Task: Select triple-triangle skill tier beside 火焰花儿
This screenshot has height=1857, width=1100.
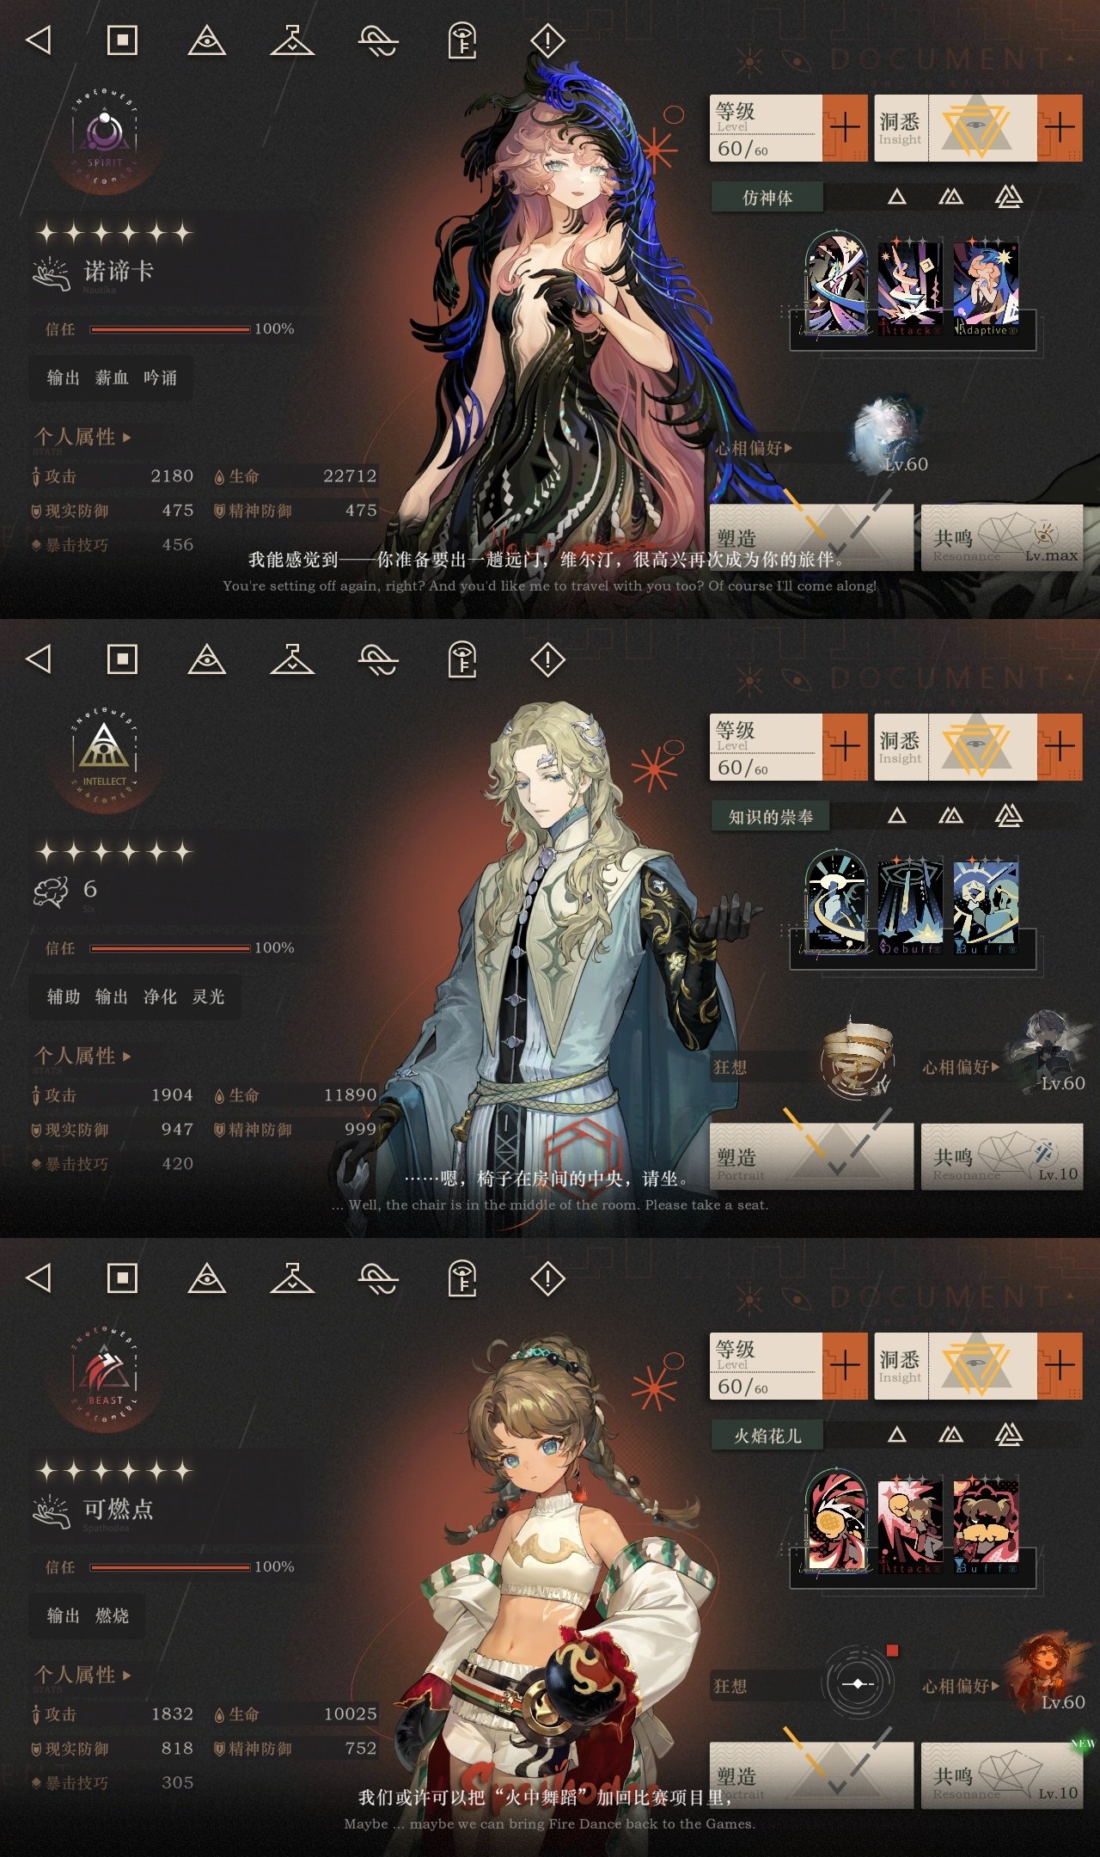Action: 1009,1434
